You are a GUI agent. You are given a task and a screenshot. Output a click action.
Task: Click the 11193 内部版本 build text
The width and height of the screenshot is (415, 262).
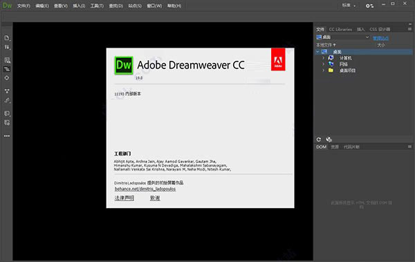(127, 94)
